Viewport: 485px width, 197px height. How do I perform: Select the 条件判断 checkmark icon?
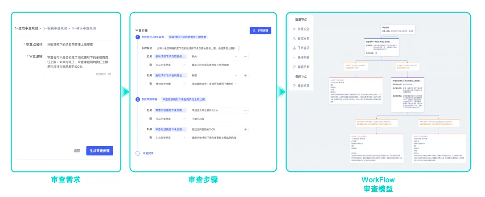click(293, 57)
